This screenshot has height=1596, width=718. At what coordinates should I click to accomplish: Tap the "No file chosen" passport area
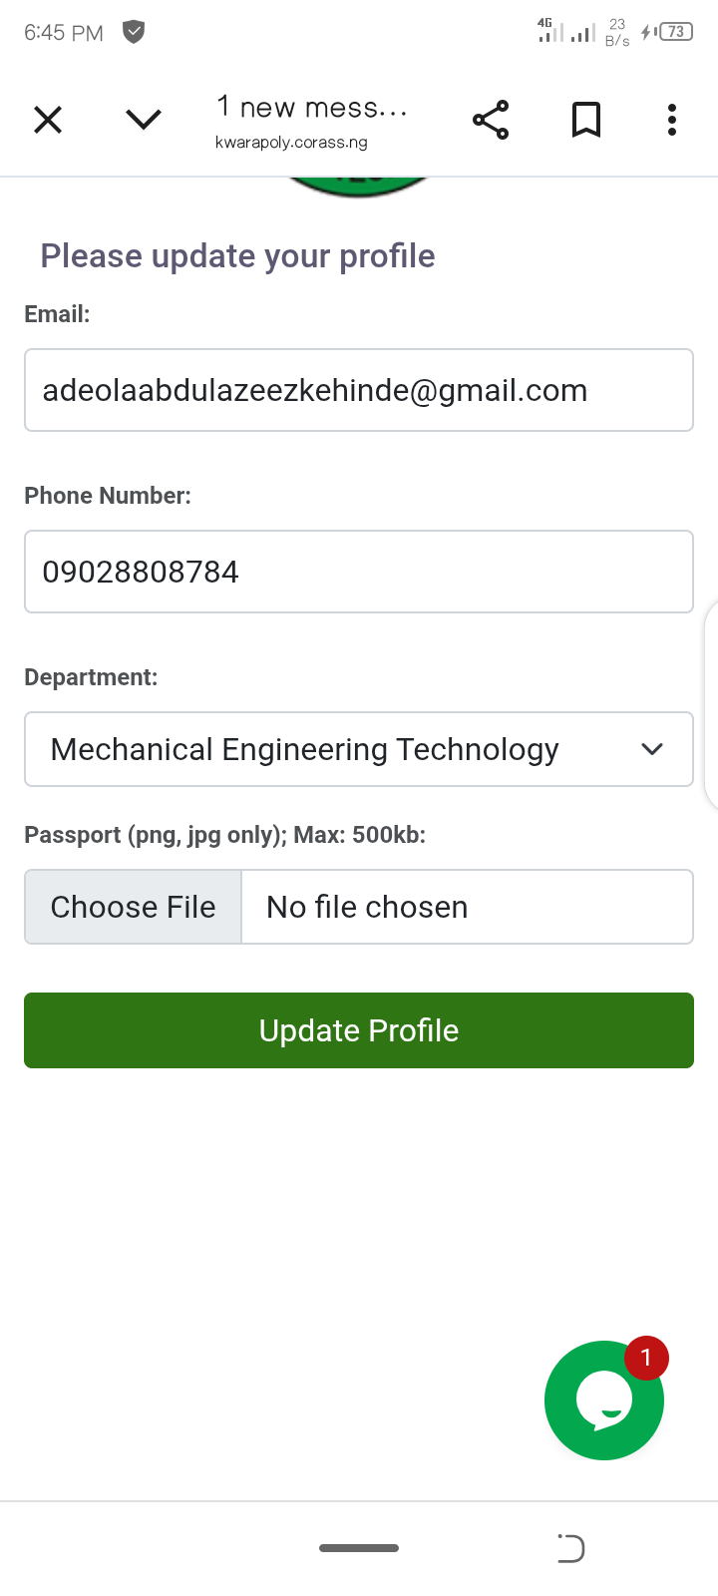tap(467, 907)
